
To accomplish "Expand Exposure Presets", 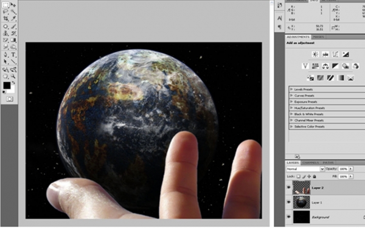I will tap(291, 102).
